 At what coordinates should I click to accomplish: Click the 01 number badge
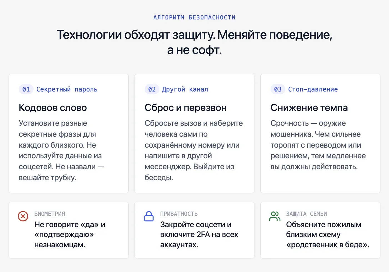(x=26, y=89)
